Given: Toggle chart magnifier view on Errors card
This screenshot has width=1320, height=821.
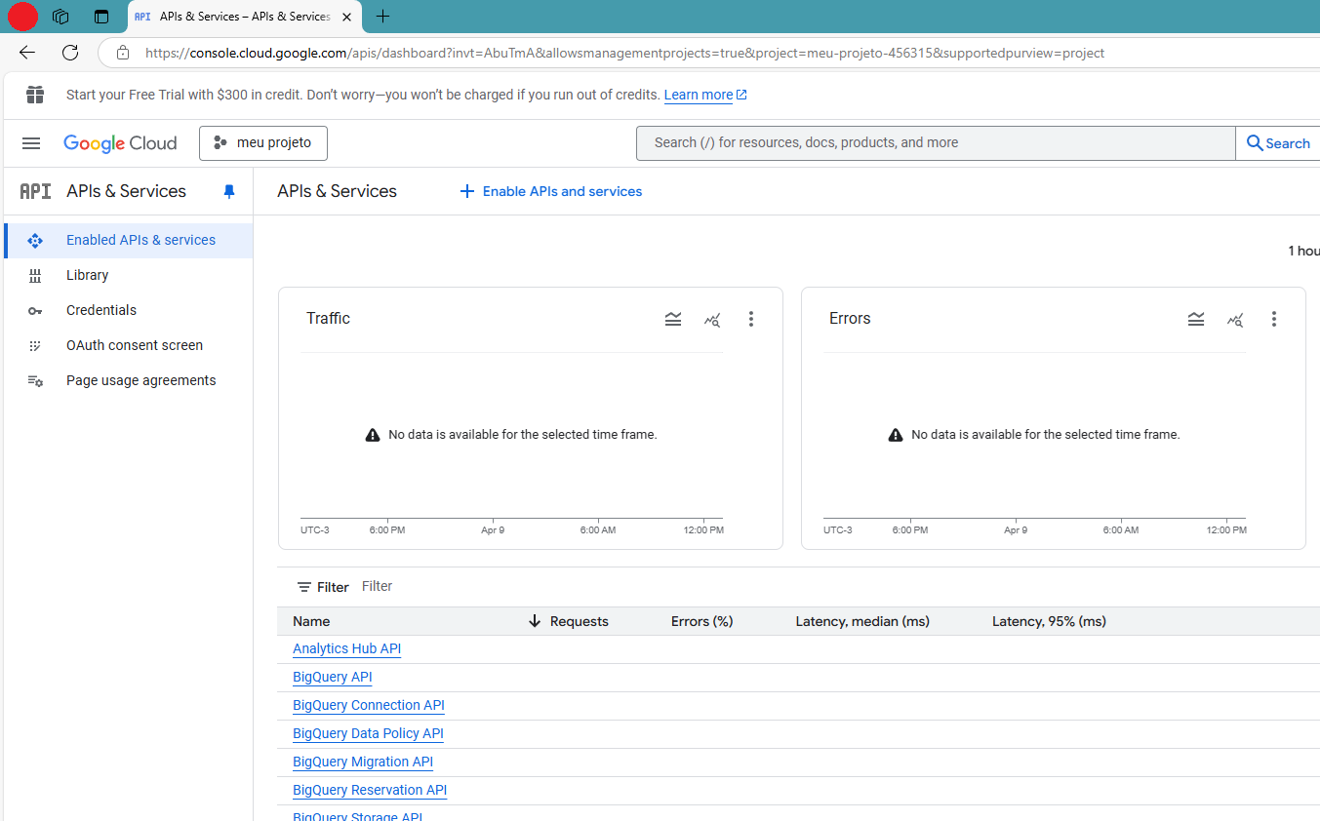Looking at the screenshot, I should click(1235, 319).
